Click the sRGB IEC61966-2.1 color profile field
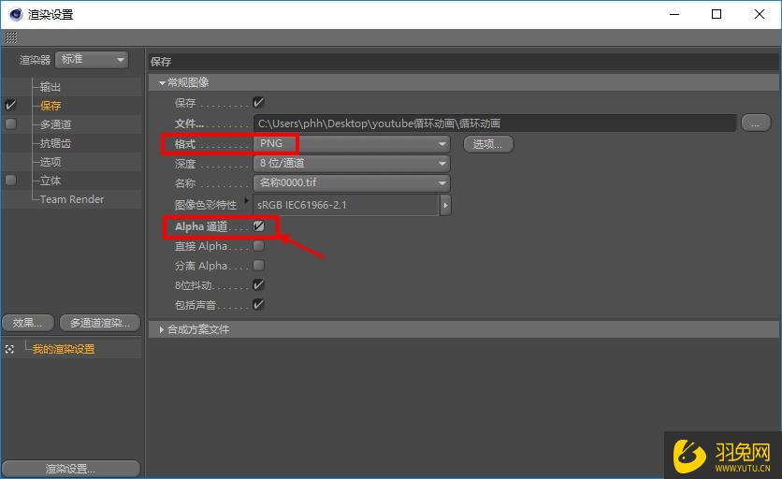 pos(345,205)
